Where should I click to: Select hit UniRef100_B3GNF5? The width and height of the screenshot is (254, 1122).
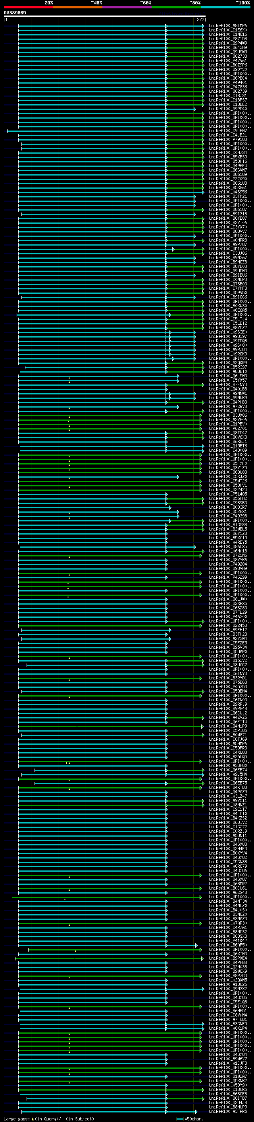pos(227,1024)
